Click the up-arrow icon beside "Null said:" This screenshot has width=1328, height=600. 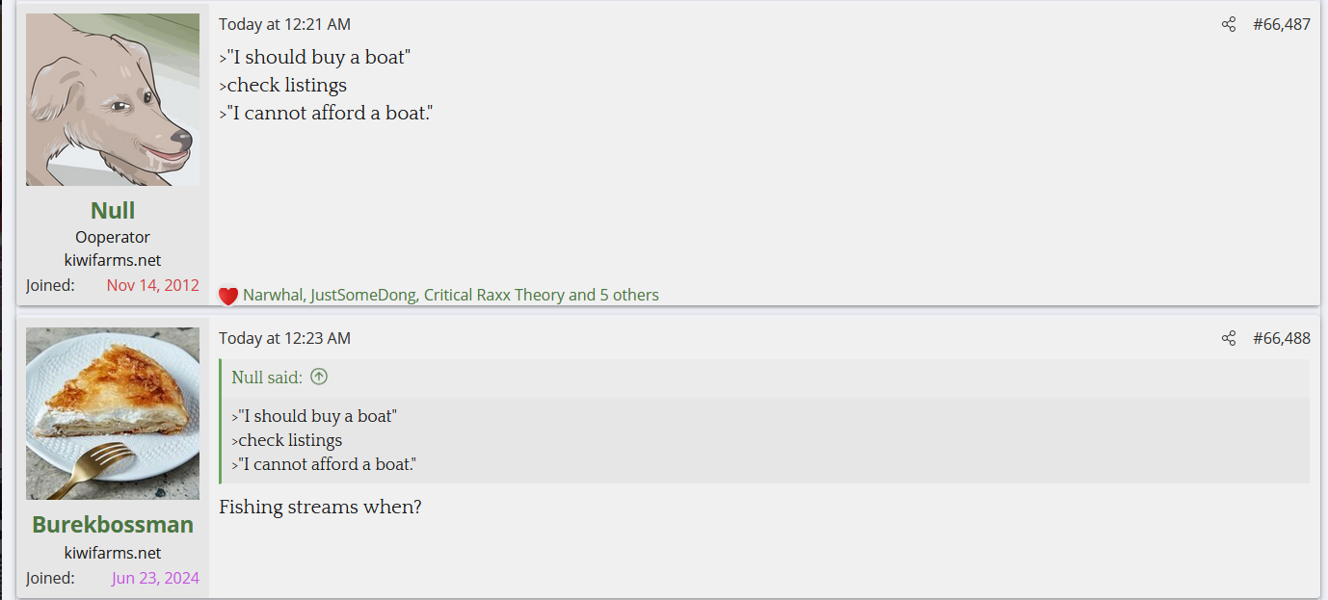coord(319,378)
